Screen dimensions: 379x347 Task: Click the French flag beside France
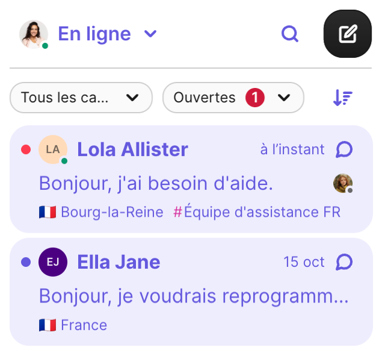tap(48, 325)
